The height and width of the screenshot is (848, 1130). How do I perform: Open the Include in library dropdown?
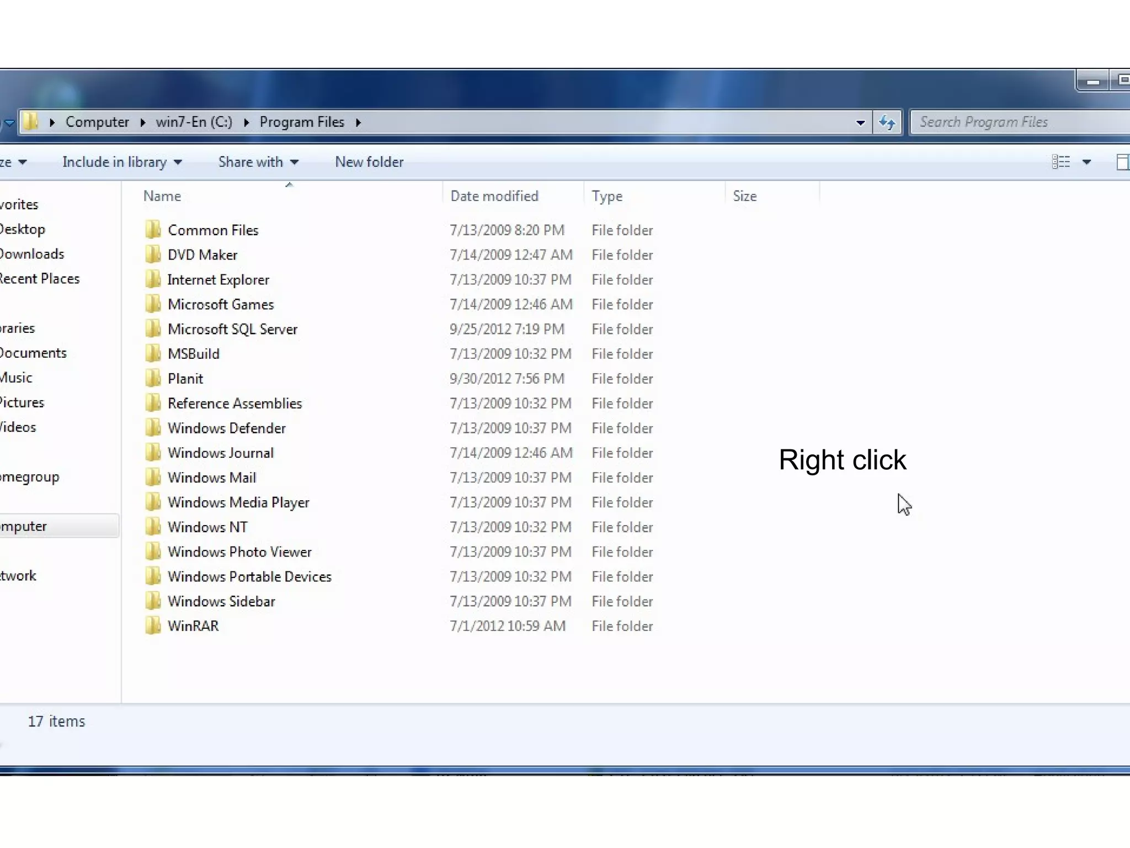(122, 162)
